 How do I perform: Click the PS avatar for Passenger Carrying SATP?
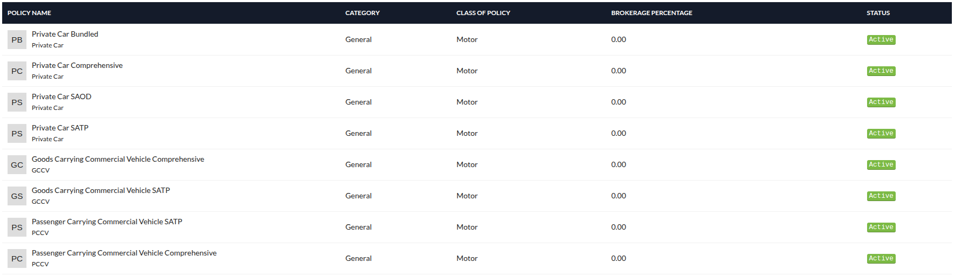[17, 227]
